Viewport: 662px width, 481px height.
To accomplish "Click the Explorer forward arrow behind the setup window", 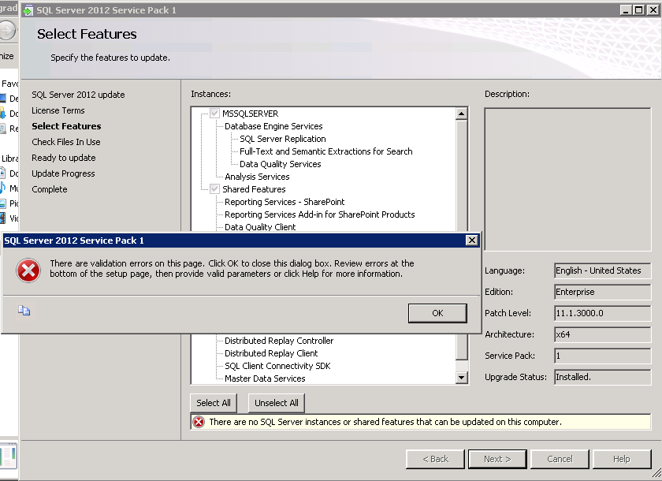I will pyautogui.click(x=8, y=30).
